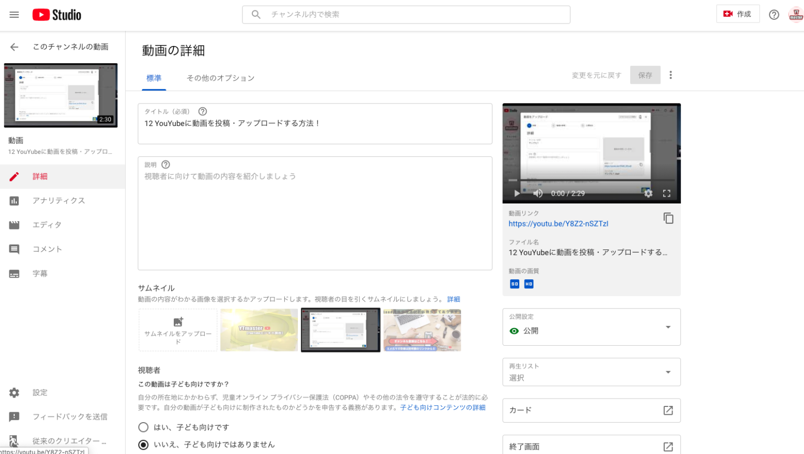Enter fullscreen in video preview
The width and height of the screenshot is (804, 454).
click(x=666, y=194)
